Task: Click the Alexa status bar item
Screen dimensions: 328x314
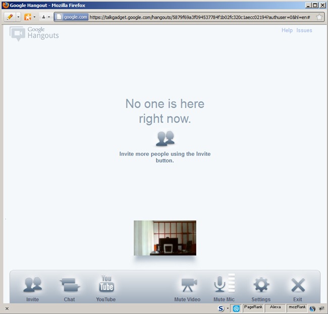Action: (x=275, y=308)
